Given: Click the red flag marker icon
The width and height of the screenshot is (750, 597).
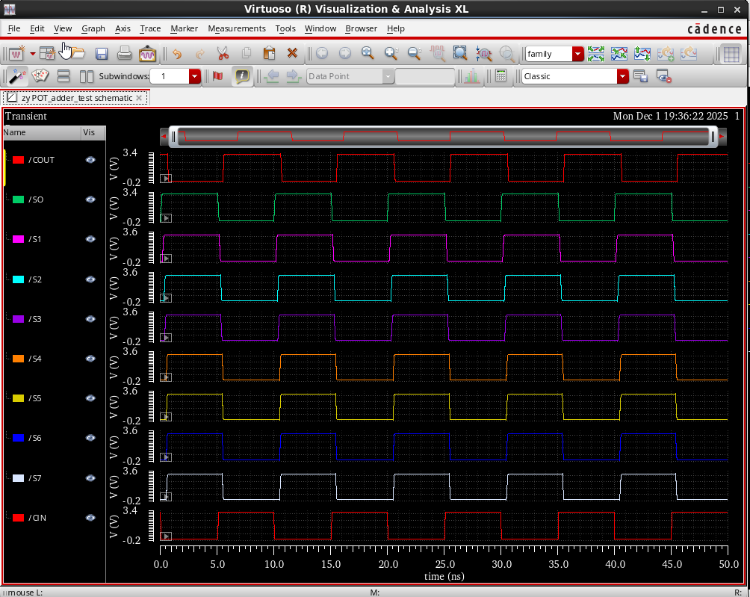Looking at the screenshot, I should tap(218, 76).
